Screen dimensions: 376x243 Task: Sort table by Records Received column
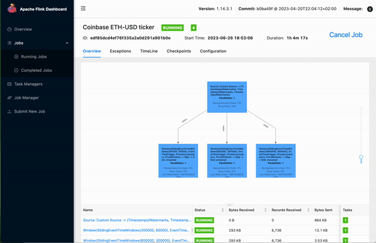coord(308,210)
